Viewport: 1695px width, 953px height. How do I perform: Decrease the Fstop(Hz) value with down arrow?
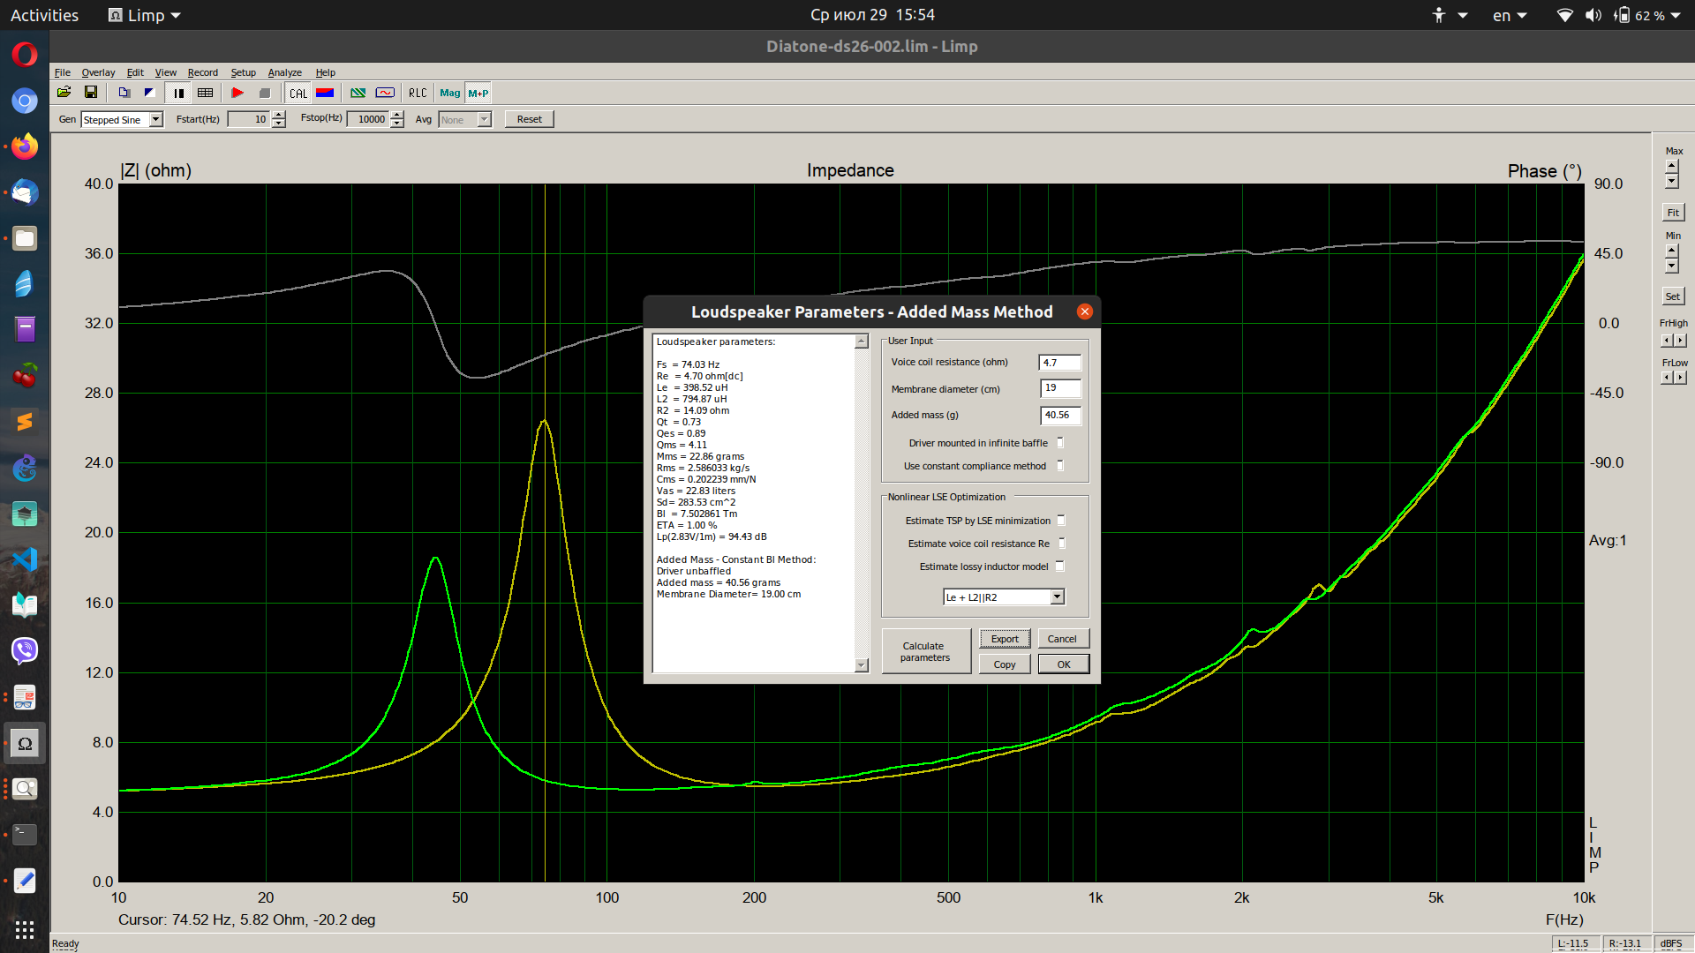397,124
